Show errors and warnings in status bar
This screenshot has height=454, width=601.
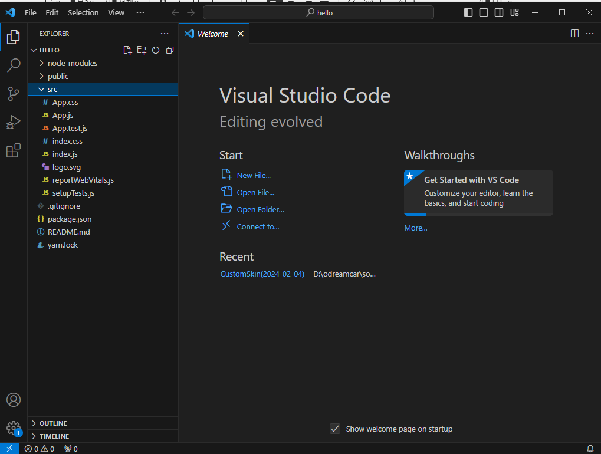pyautogui.click(x=40, y=449)
